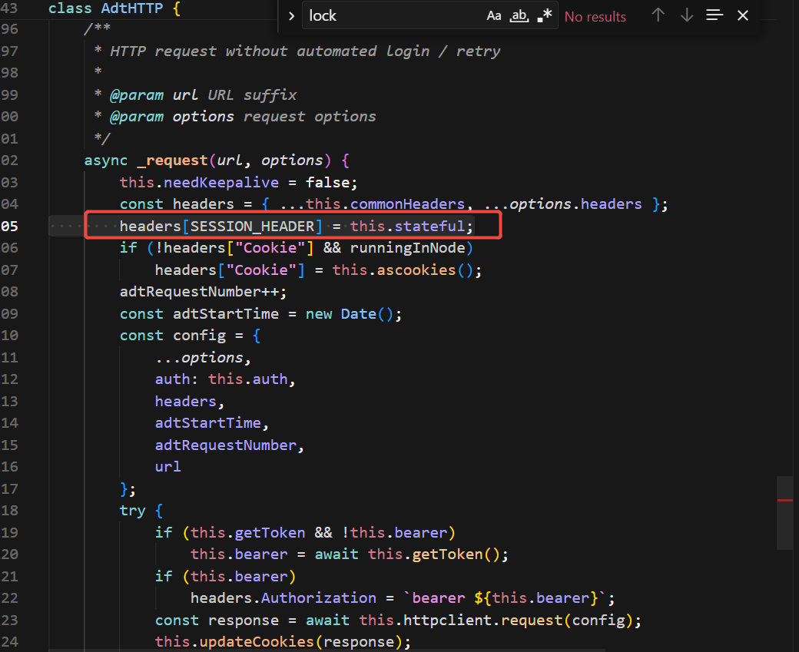Click '@param url URL suffix' comment

pos(203,95)
